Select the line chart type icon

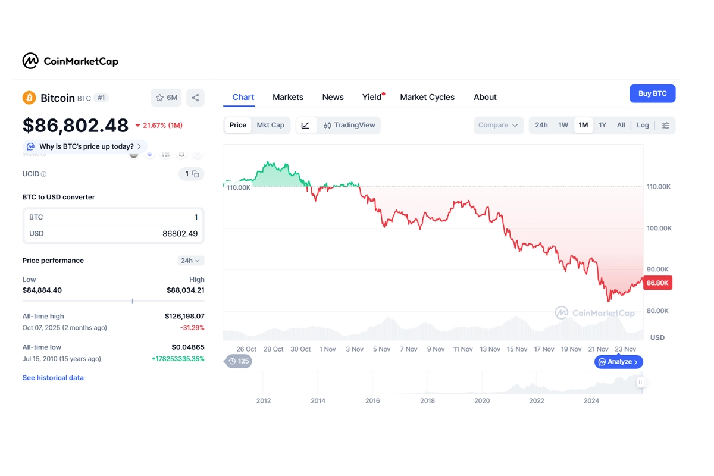click(305, 125)
